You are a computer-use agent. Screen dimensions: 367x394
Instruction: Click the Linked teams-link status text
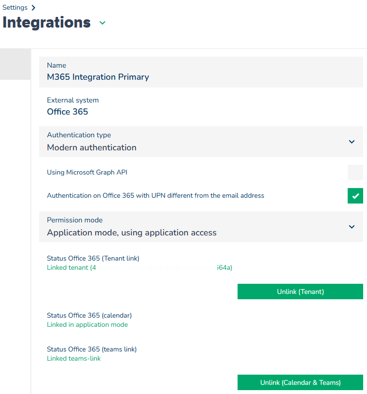74,359
